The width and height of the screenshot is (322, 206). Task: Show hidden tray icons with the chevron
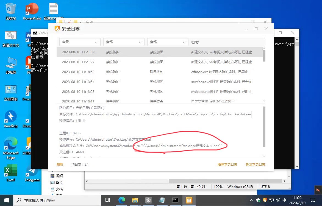click(251, 200)
